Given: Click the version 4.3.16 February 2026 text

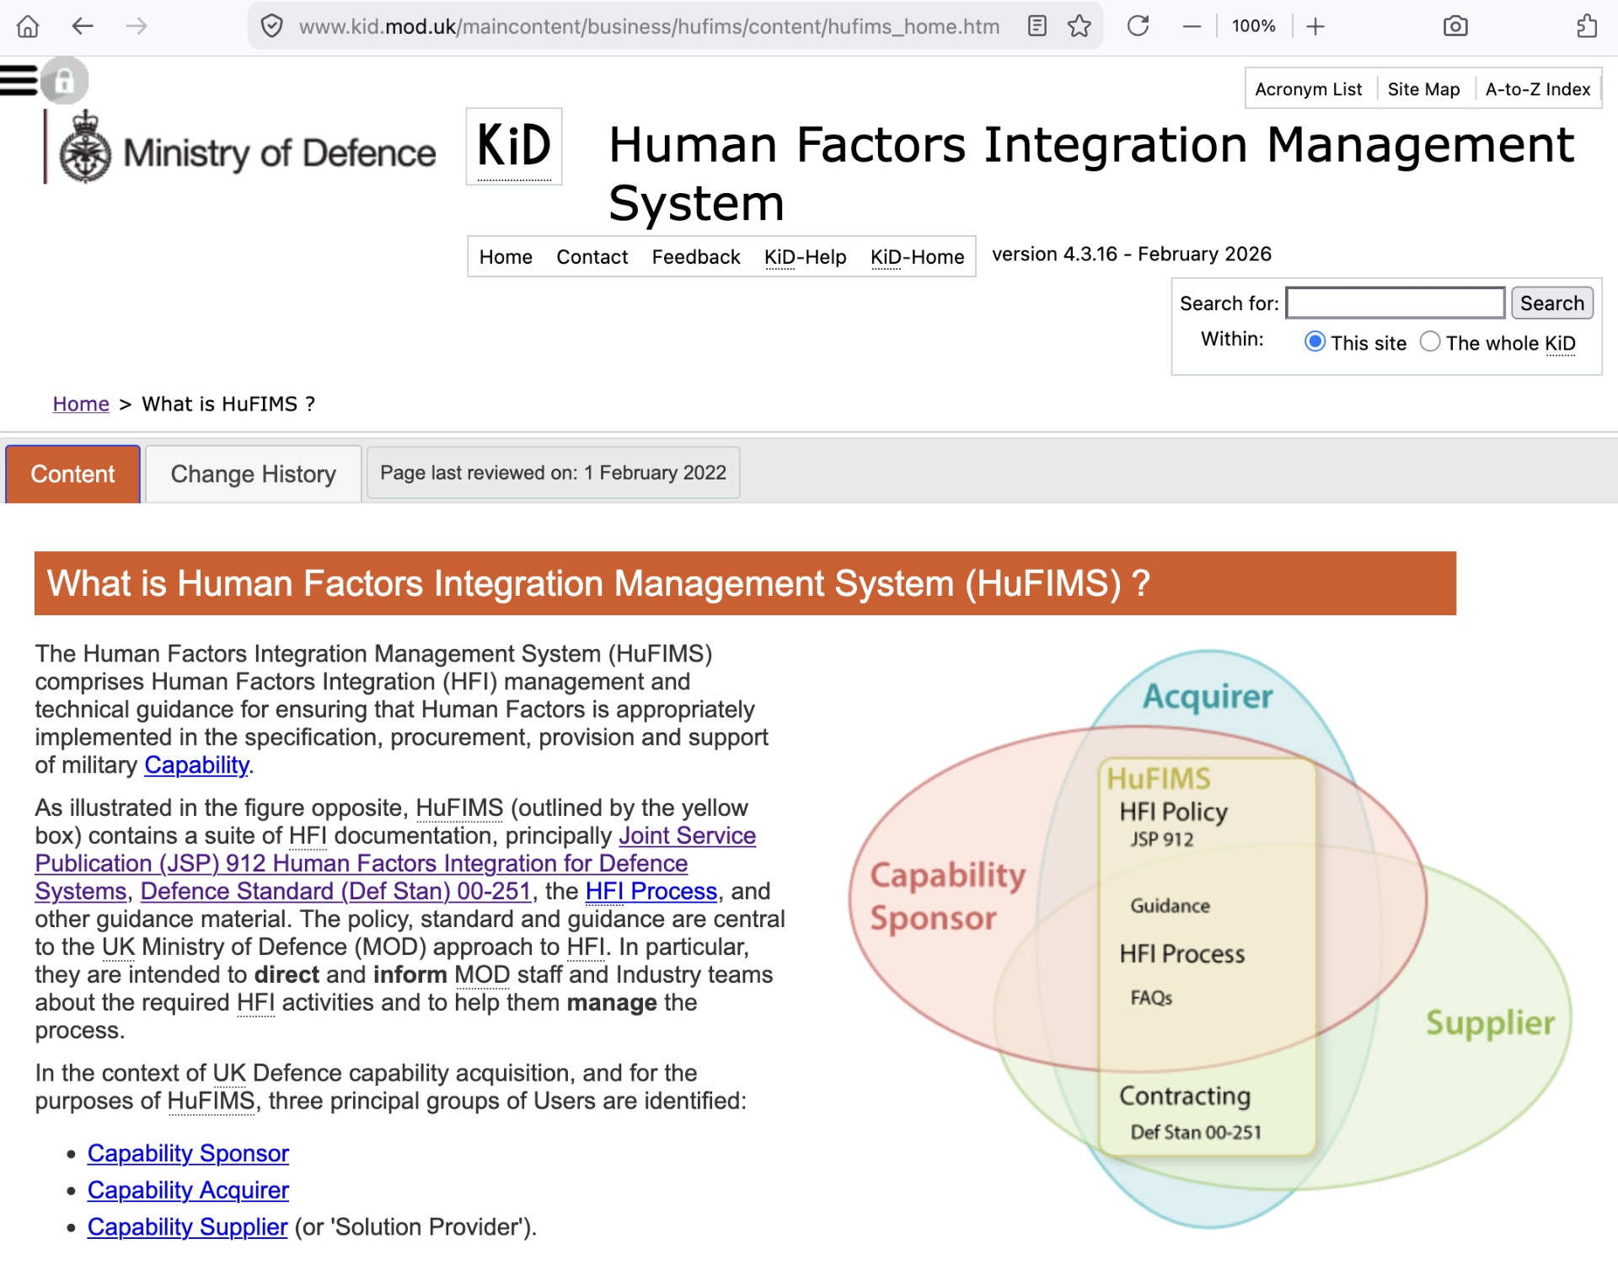Looking at the screenshot, I should [x=1131, y=255].
